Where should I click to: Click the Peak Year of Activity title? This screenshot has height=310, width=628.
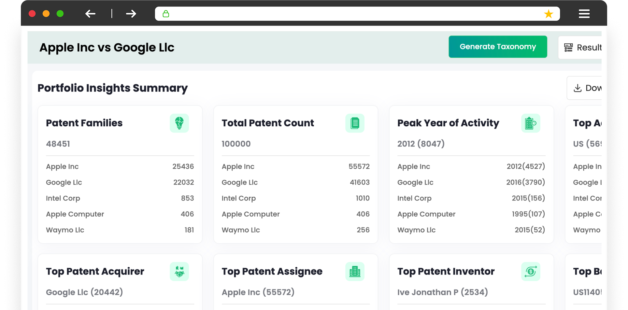448,123
